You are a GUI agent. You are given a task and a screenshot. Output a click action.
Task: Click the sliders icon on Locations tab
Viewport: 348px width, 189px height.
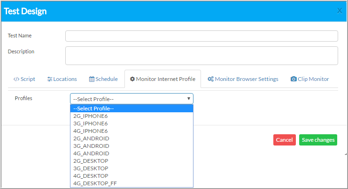click(50, 79)
